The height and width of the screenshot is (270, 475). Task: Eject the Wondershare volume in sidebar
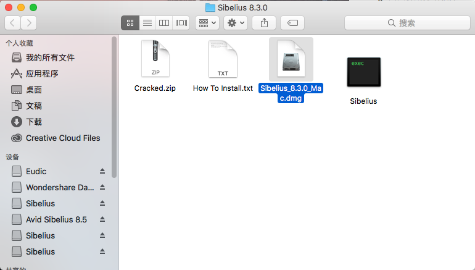[102, 187]
